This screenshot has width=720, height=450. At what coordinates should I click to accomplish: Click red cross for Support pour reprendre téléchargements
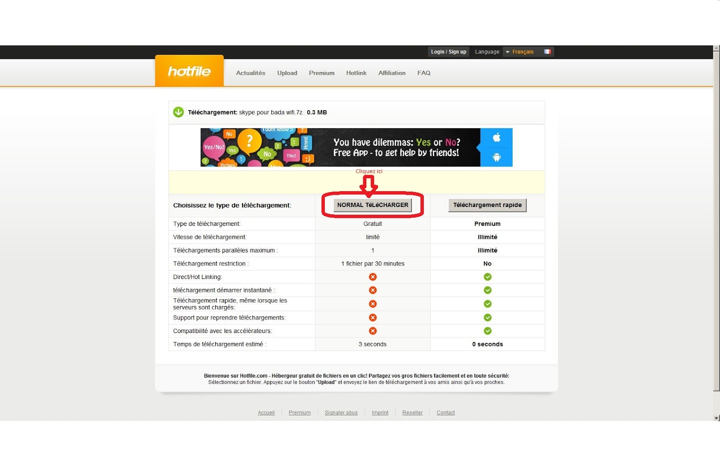pyautogui.click(x=373, y=318)
